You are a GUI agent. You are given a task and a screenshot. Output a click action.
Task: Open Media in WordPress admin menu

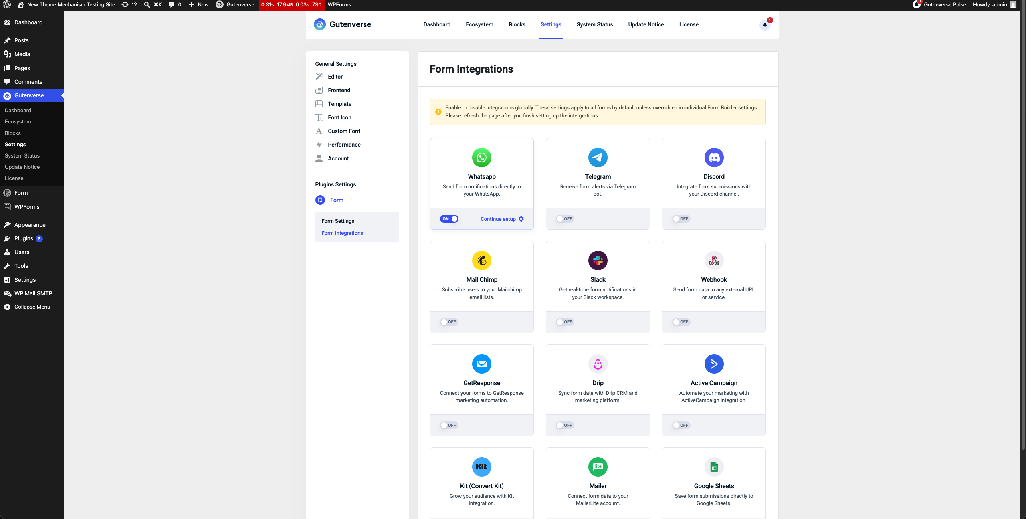32,54
